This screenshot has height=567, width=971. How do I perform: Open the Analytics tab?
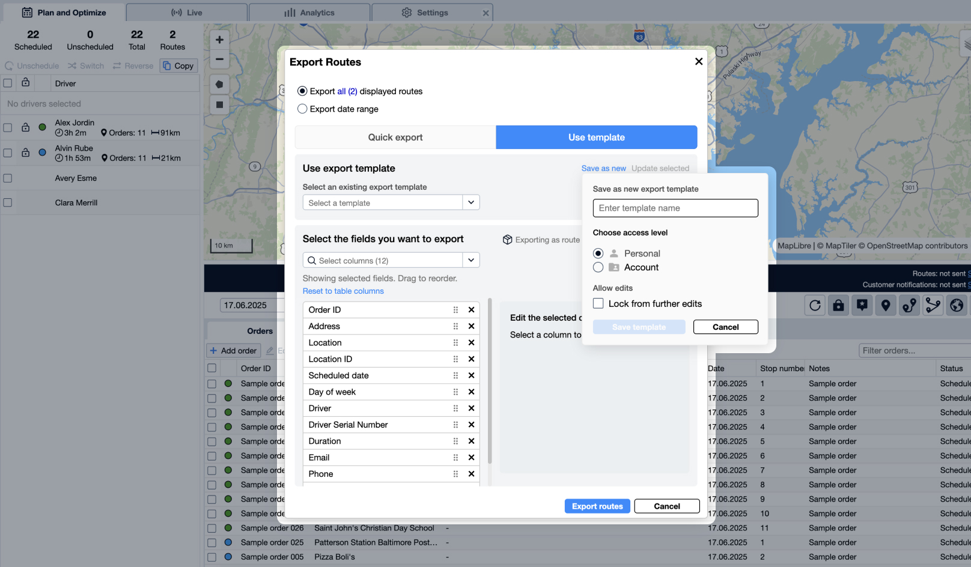(309, 13)
